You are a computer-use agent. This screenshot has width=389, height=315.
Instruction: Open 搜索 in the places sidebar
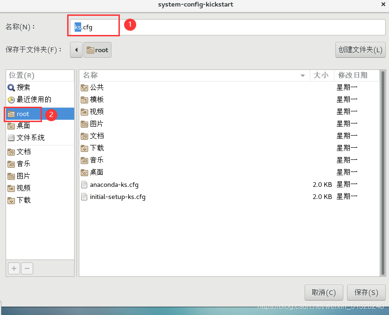[40, 87]
